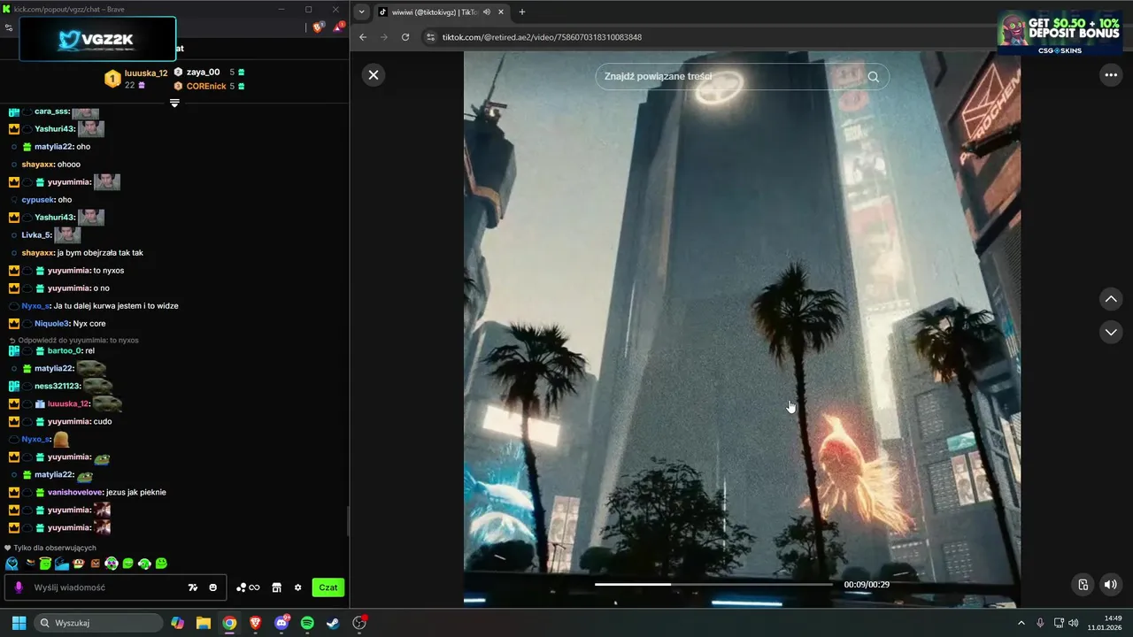Open Steam from the taskbar
Viewport: 1133px width, 637px height.
coord(332,623)
